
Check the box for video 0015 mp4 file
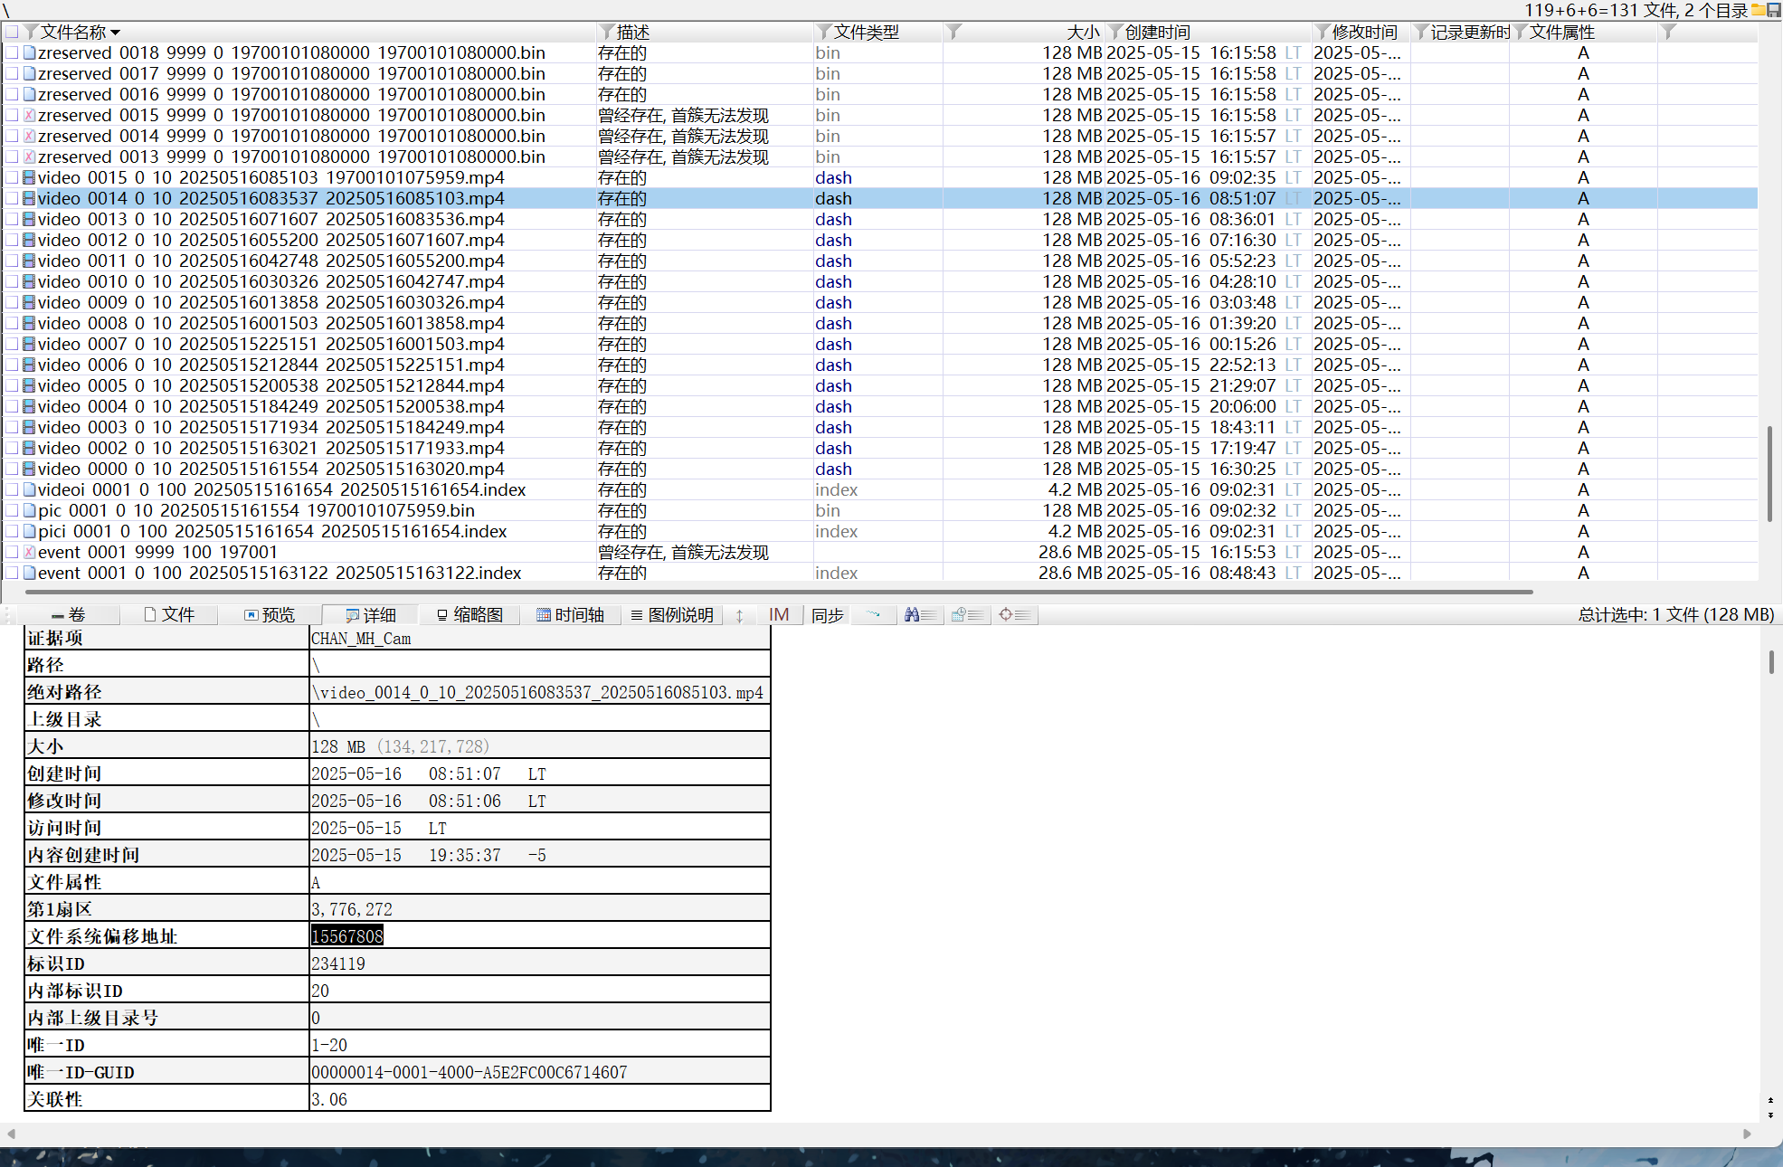[x=12, y=178]
